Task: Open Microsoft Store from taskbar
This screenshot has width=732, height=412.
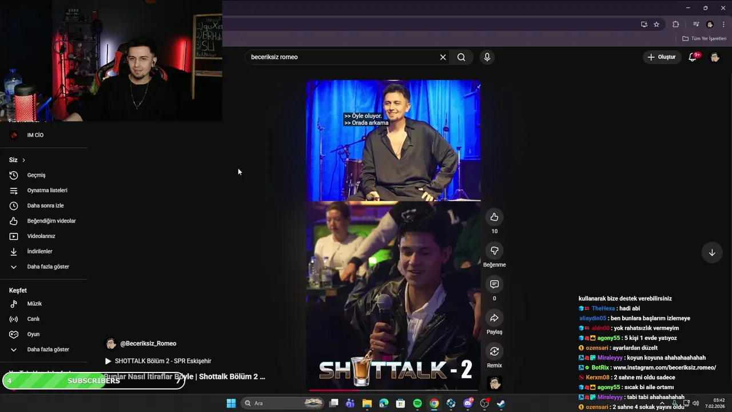Action: click(x=400, y=403)
